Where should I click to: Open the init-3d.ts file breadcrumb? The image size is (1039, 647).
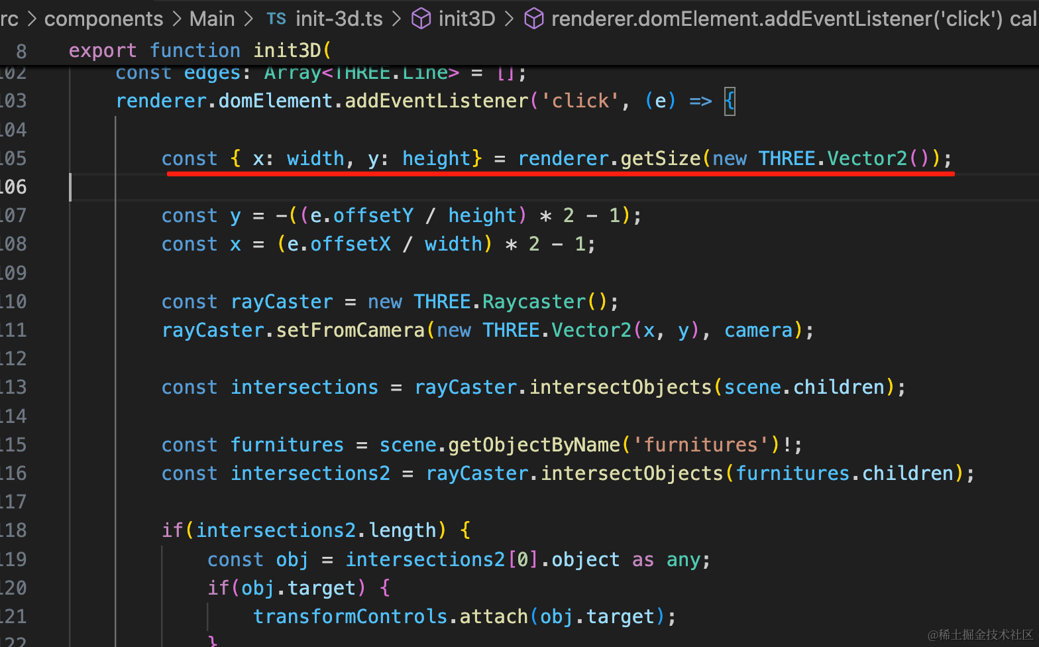[x=339, y=19]
